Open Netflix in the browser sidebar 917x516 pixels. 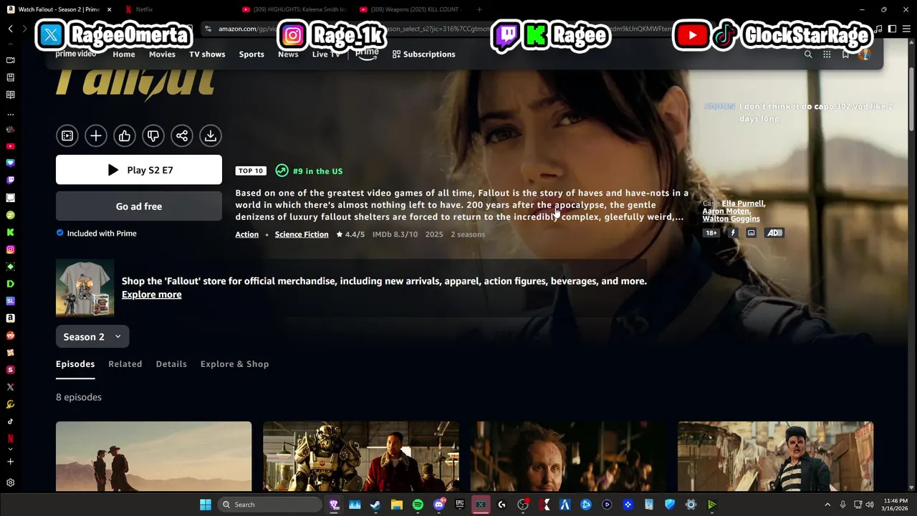[x=10, y=439]
